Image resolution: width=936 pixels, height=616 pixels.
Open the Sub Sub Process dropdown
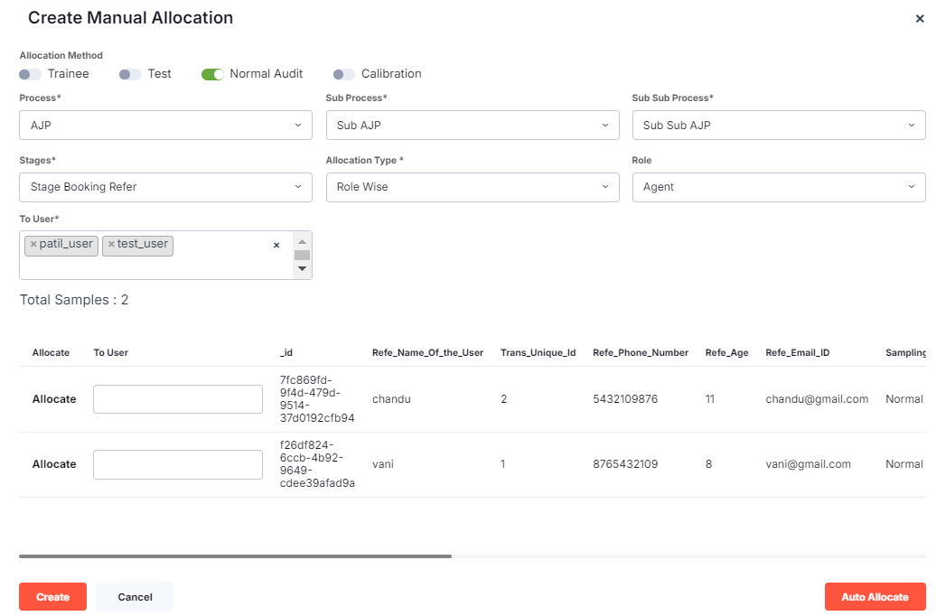click(x=778, y=126)
